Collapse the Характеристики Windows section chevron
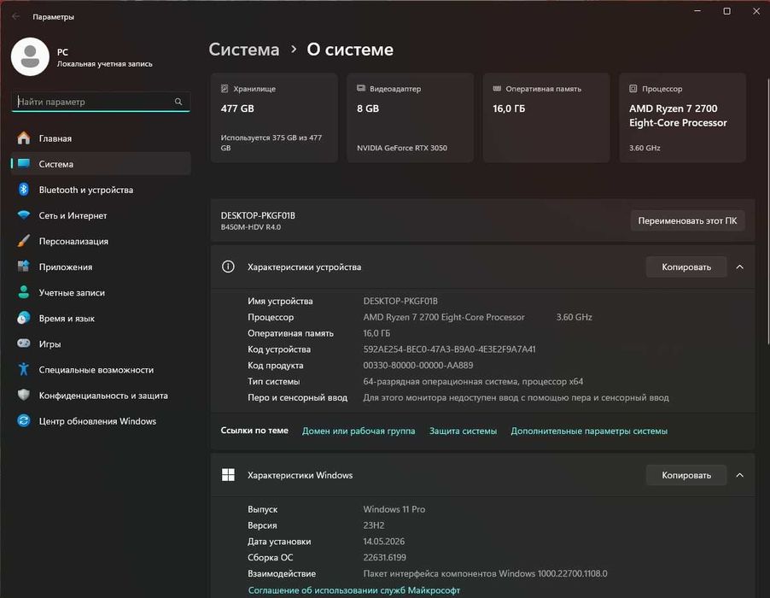The height and width of the screenshot is (598, 770). [x=739, y=475]
